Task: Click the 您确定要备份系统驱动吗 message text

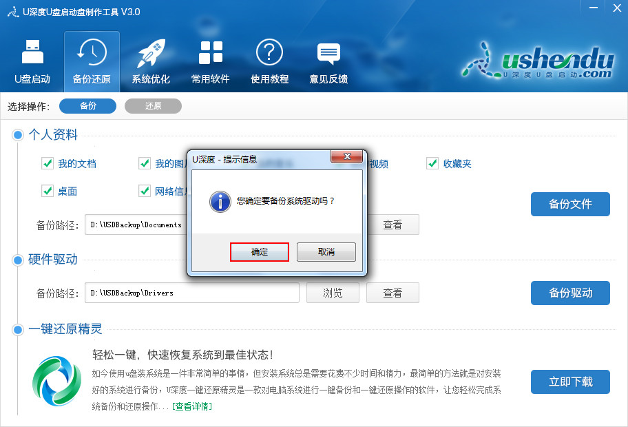Action: (285, 201)
